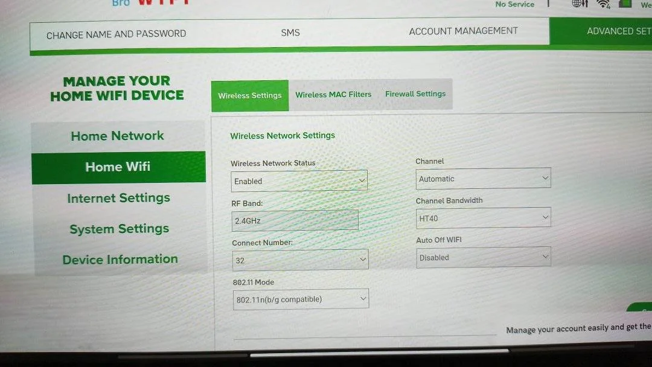Open Channel Bandwidth dropdown HT40
This screenshot has width=652, height=367.
(483, 218)
